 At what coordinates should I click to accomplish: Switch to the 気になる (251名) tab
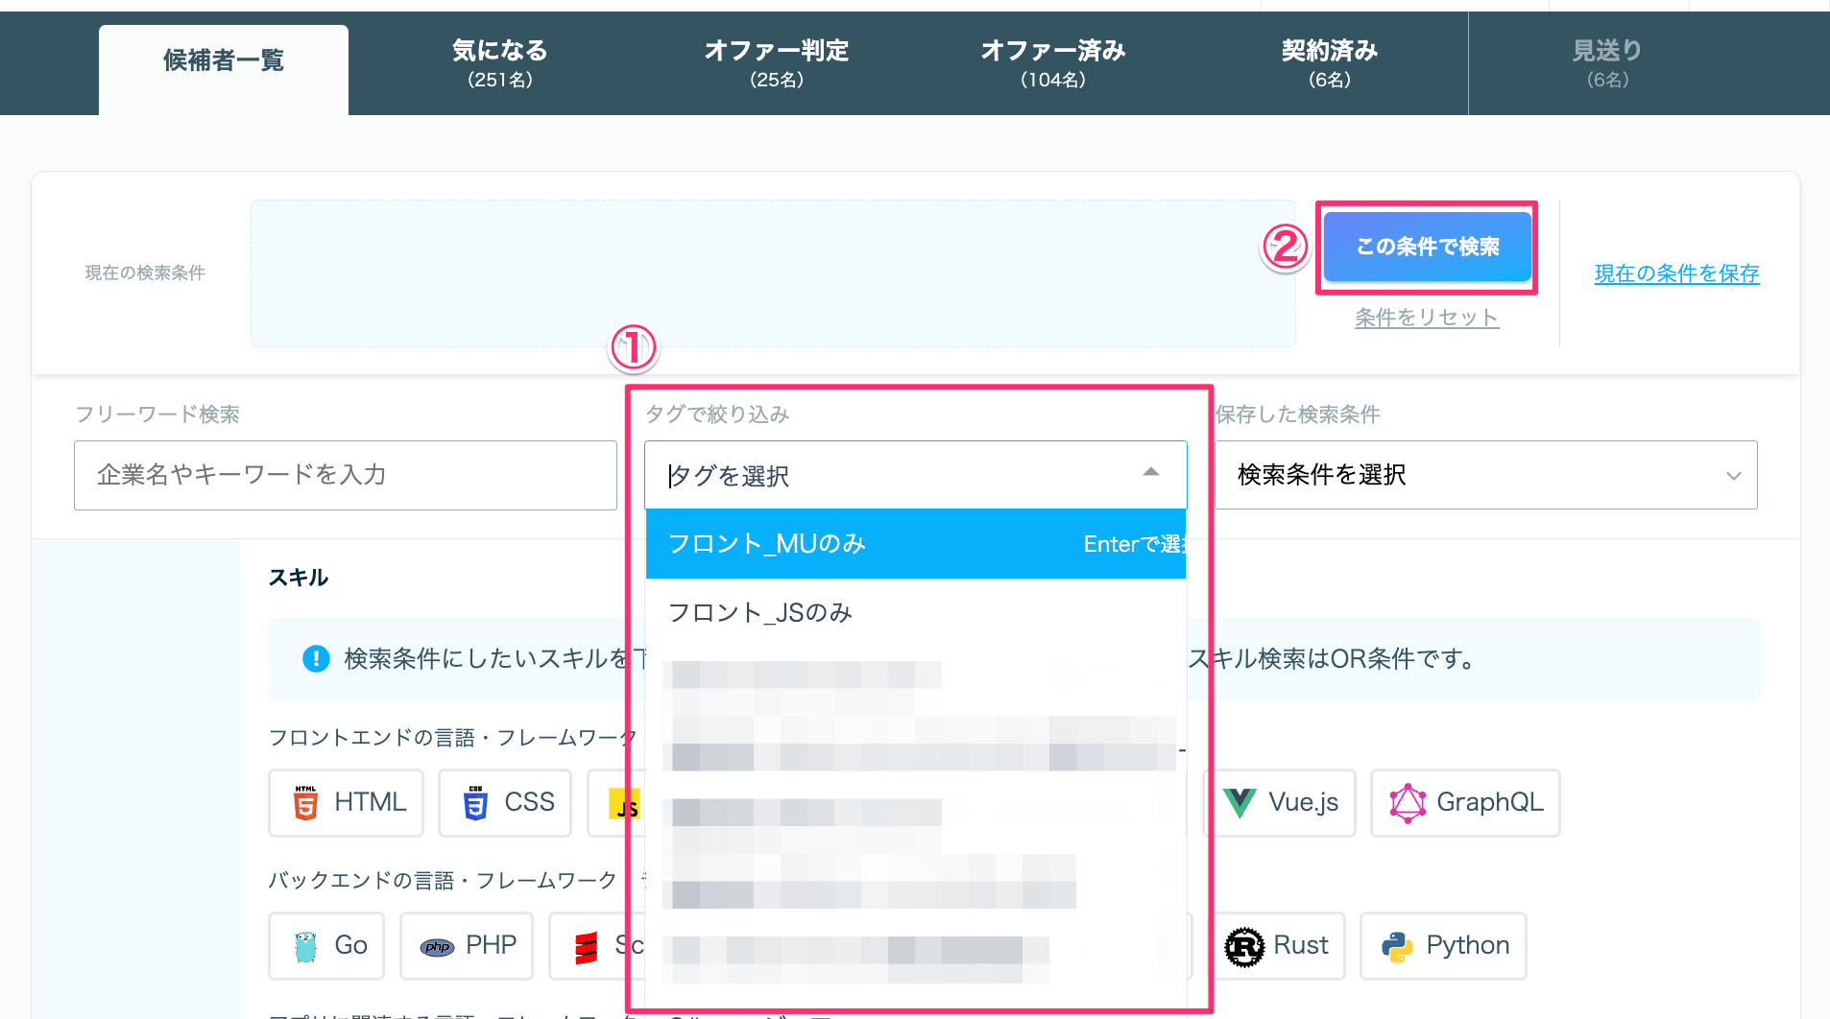[500, 63]
